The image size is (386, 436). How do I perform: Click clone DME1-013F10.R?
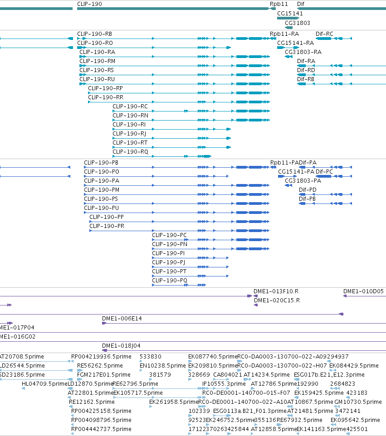(276, 291)
